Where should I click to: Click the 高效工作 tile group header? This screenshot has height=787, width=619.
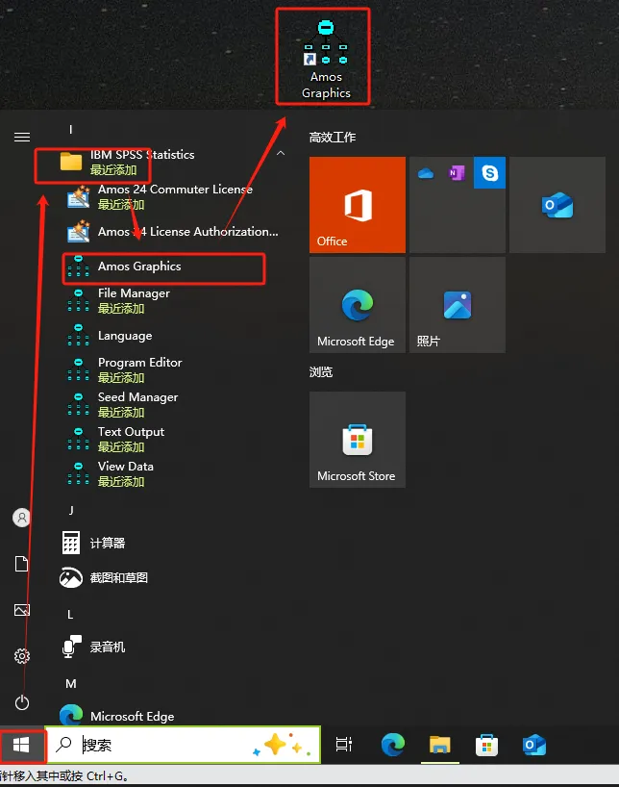point(332,137)
